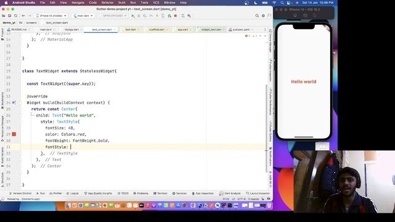Open the Project tool window sidebar
Screen dimensions: 395x222
[2, 34]
